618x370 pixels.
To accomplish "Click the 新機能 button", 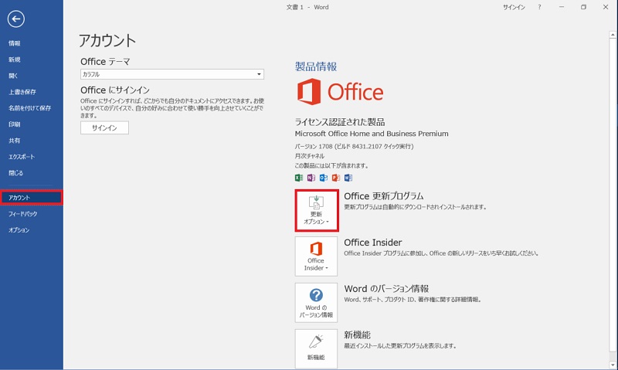I will tap(316, 348).
